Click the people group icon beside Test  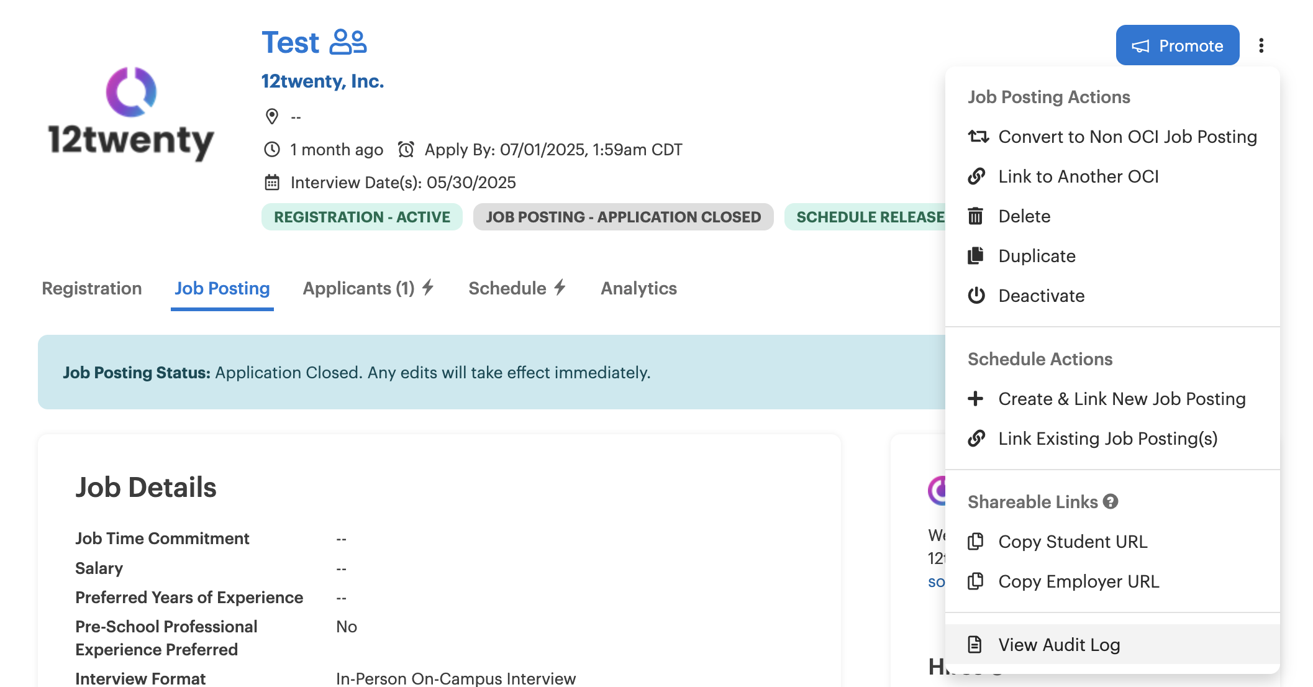point(348,42)
